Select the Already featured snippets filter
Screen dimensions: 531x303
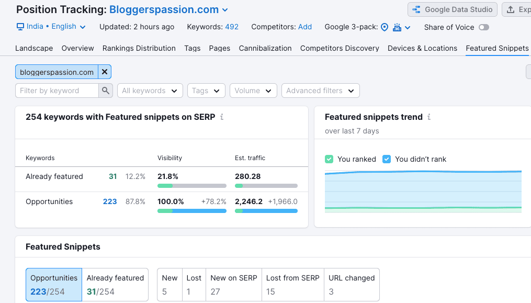point(115,284)
